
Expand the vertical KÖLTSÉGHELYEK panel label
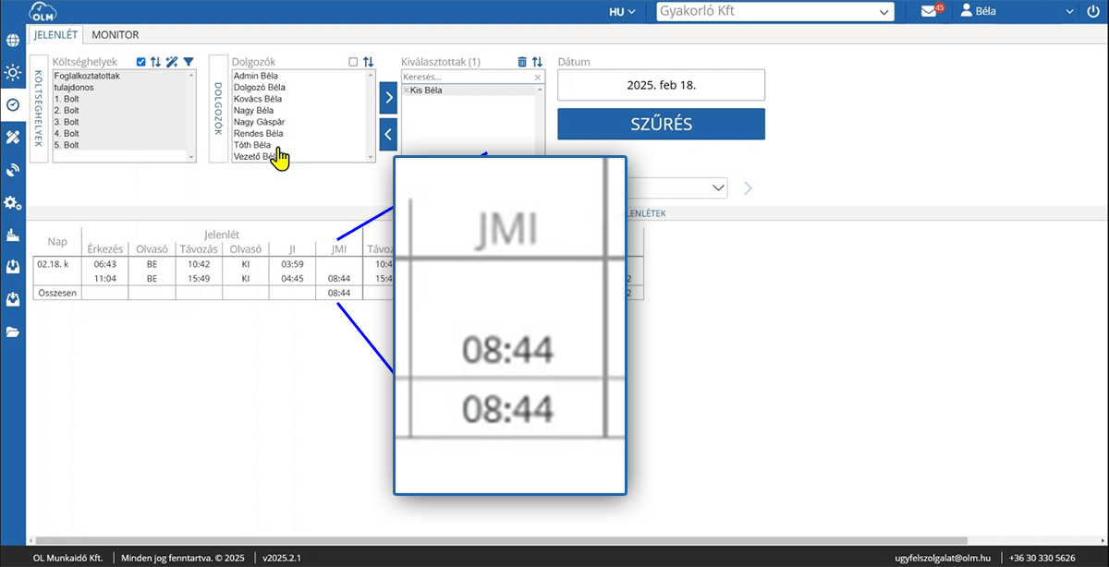tap(39, 109)
